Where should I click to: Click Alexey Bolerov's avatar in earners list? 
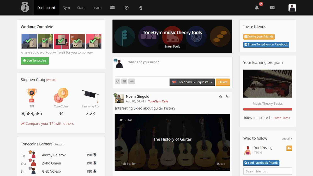point(33,155)
